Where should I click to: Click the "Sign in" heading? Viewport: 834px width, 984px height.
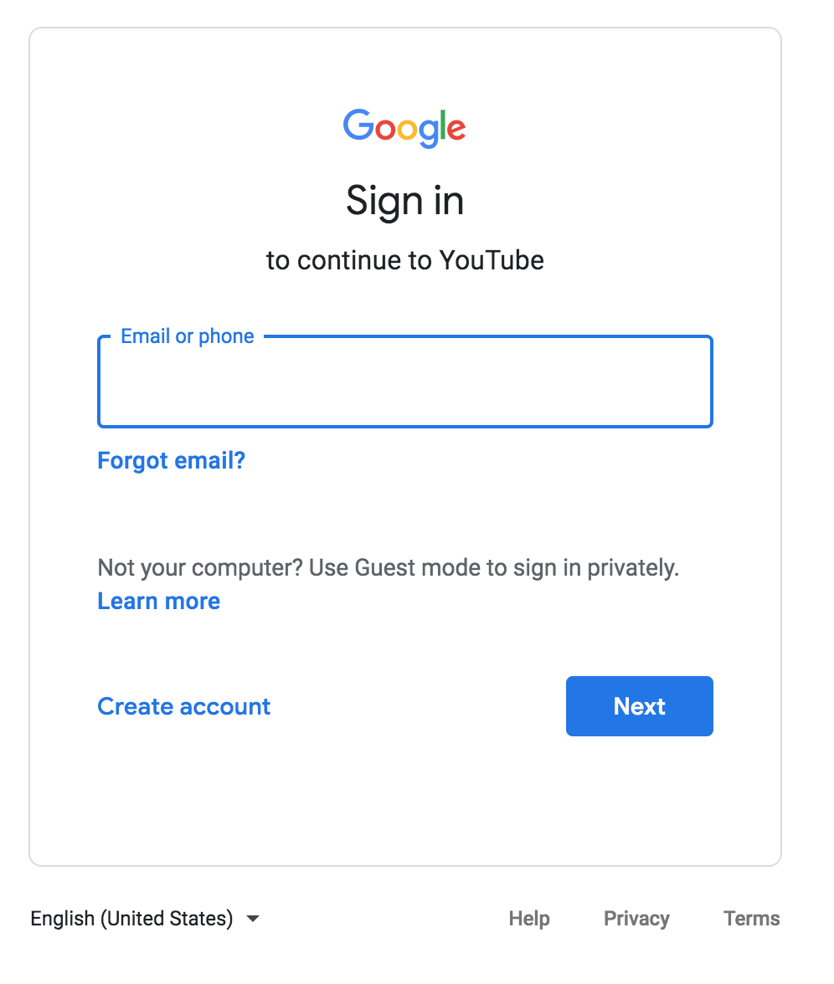coord(405,202)
